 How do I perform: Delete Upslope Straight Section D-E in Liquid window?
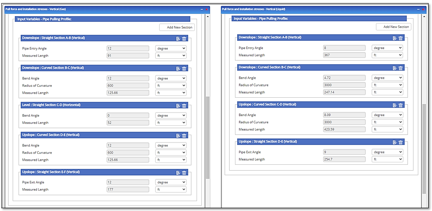coord(400,142)
